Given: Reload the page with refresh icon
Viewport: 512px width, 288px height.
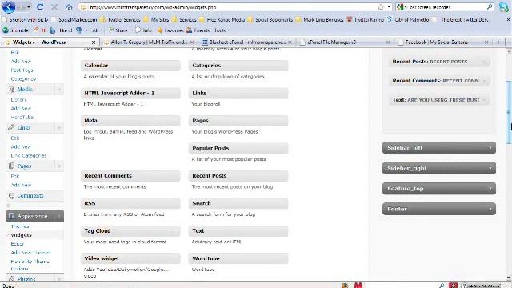Looking at the screenshot, I should coord(40,7).
